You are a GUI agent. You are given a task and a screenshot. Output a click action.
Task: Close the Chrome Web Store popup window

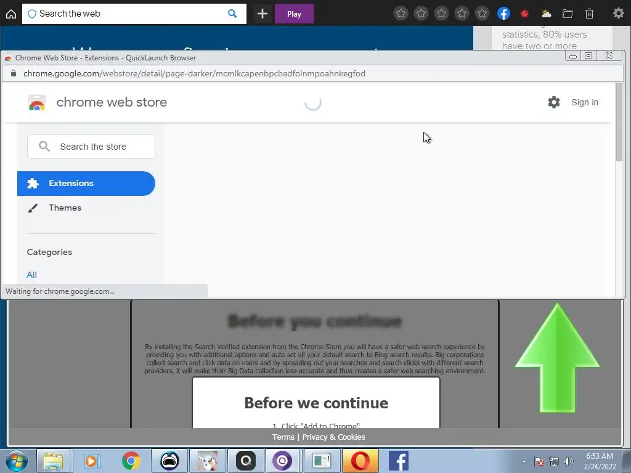[609, 55]
